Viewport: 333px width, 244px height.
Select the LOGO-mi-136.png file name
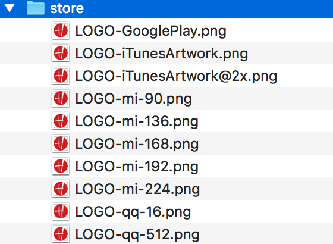(137, 121)
